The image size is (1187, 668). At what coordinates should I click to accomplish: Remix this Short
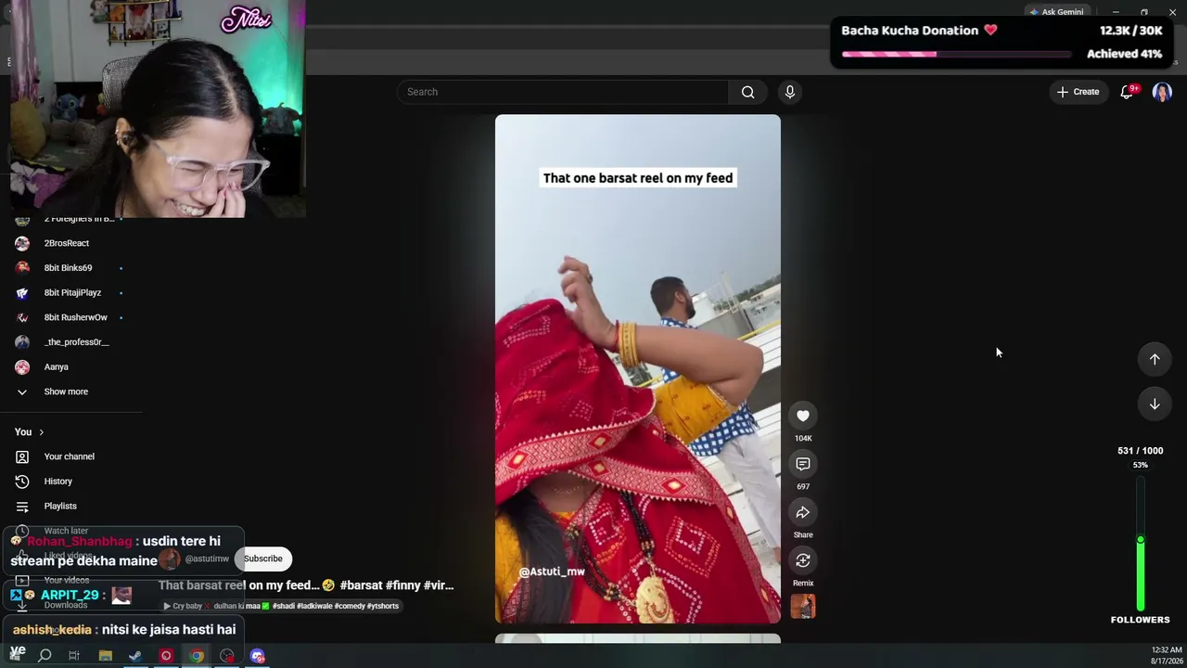(x=803, y=560)
